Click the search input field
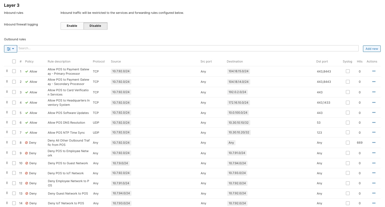Screen dimensions: 385x207 tap(187, 48)
